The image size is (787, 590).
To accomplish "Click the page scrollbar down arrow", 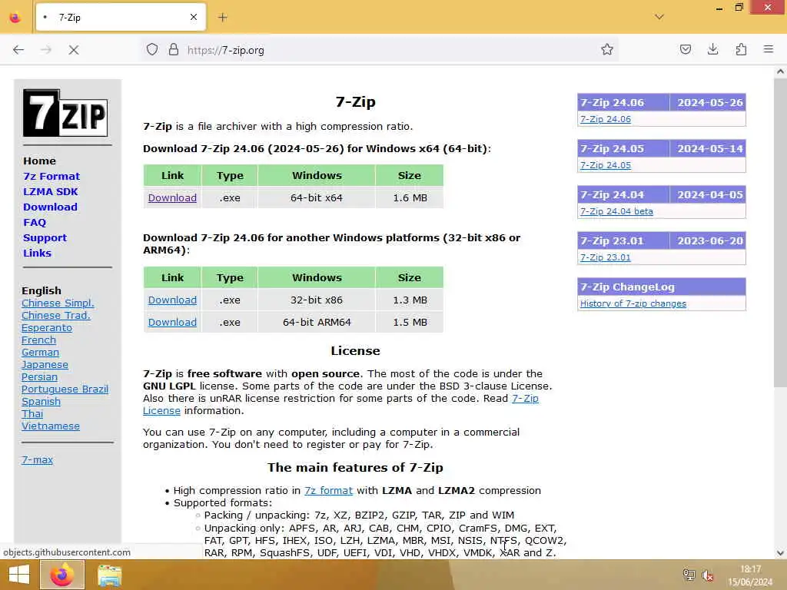I will (x=780, y=553).
